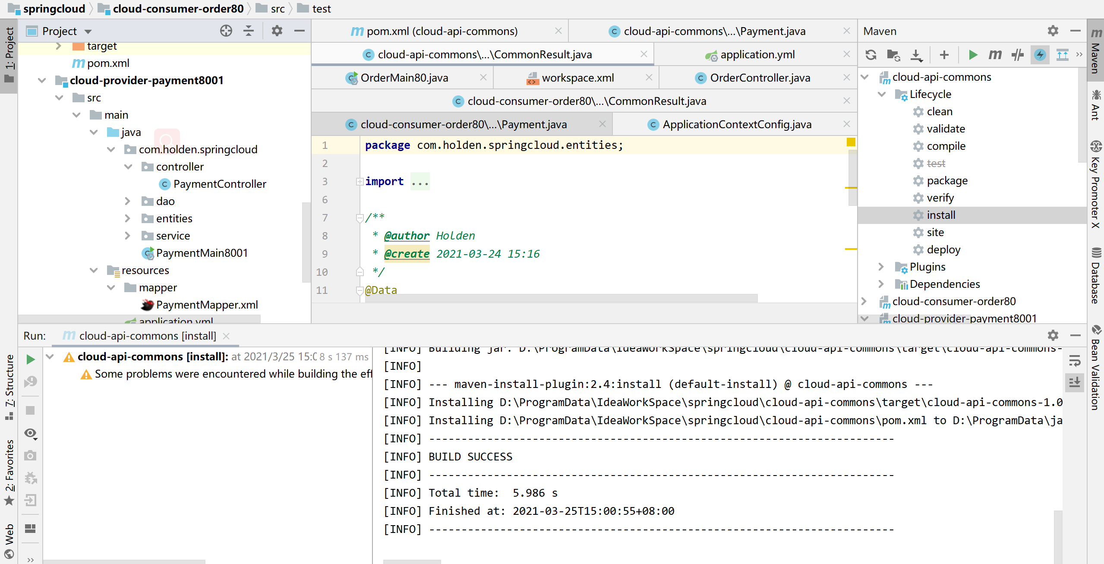Show Maven dependencies diagram icon
The image size is (1104, 564).
[x=1063, y=55]
